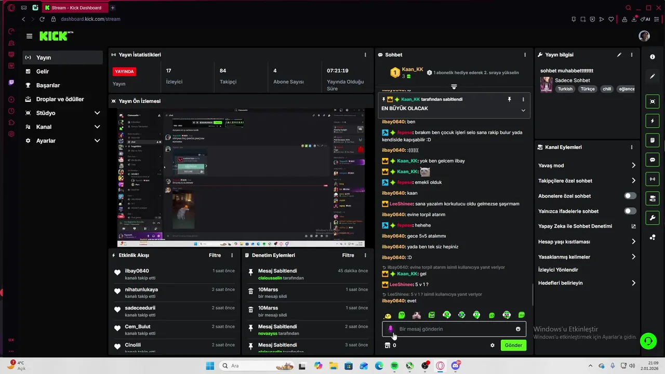Open the taskbar Ara search box
665x374 pixels.
point(257,366)
